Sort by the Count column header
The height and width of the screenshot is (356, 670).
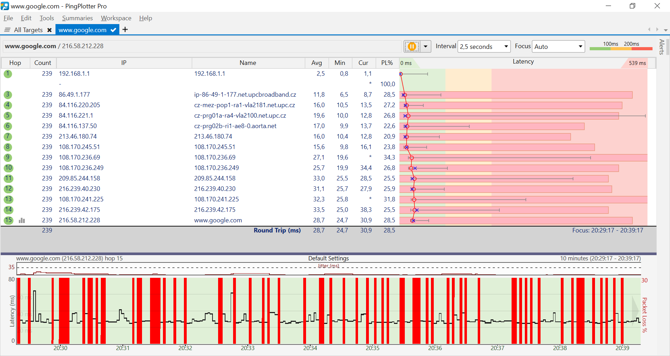point(43,63)
